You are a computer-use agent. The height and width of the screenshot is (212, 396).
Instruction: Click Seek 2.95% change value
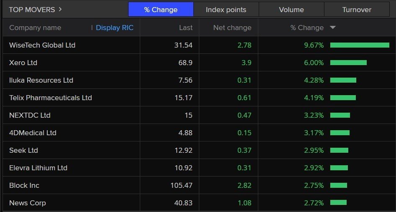coord(314,150)
